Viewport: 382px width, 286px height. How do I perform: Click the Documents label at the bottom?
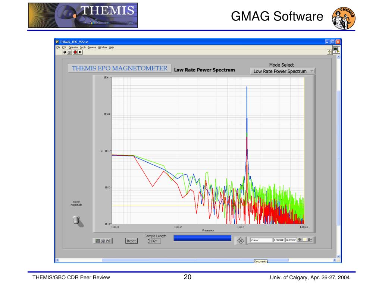(x=260, y=261)
